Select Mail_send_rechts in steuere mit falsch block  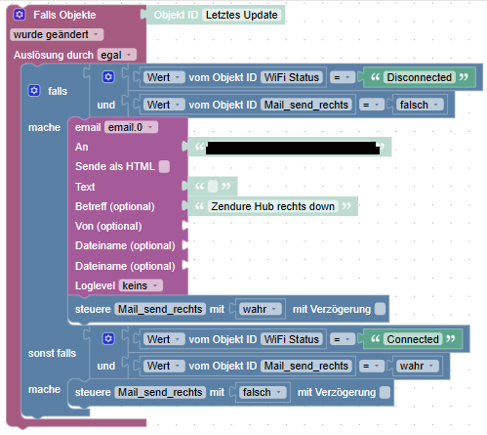(x=160, y=392)
